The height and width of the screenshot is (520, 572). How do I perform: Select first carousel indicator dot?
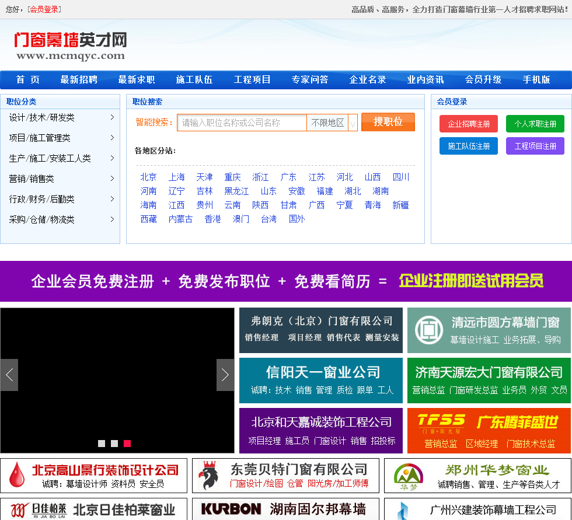click(x=102, y=444)
